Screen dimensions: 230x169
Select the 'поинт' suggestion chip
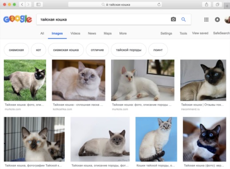[158, 50]
